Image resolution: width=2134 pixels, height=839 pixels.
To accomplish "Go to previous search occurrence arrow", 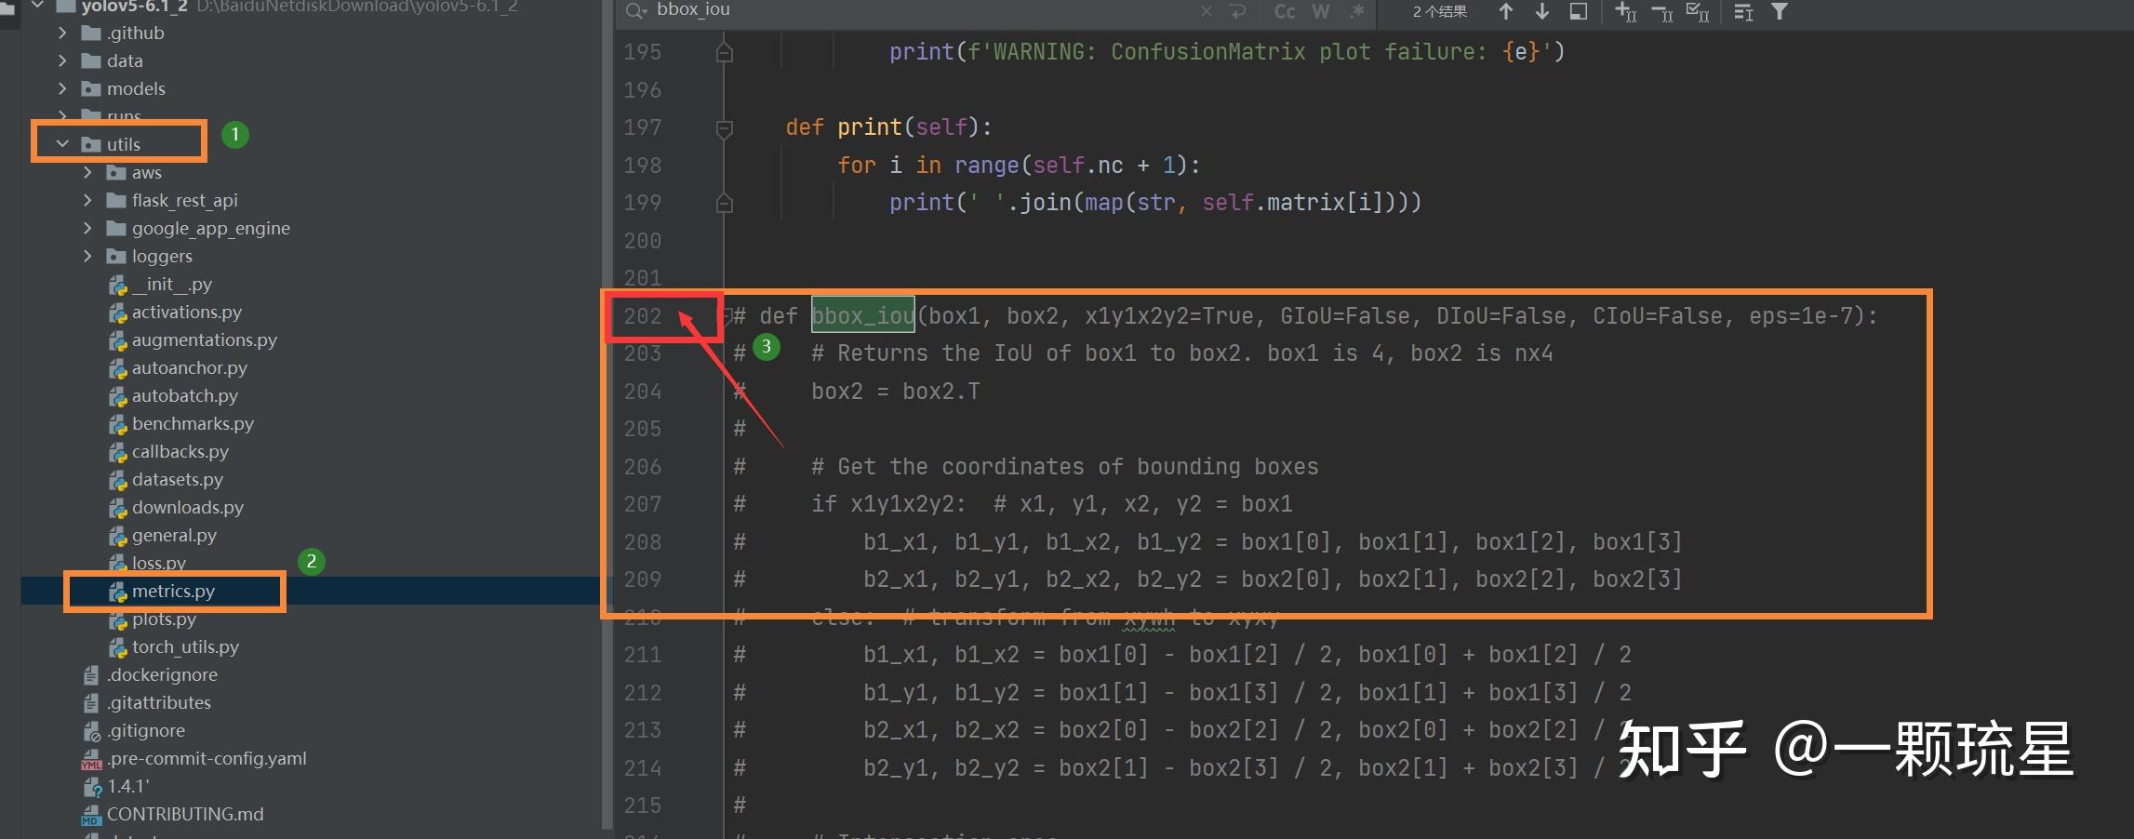I will coord(1506,11).
